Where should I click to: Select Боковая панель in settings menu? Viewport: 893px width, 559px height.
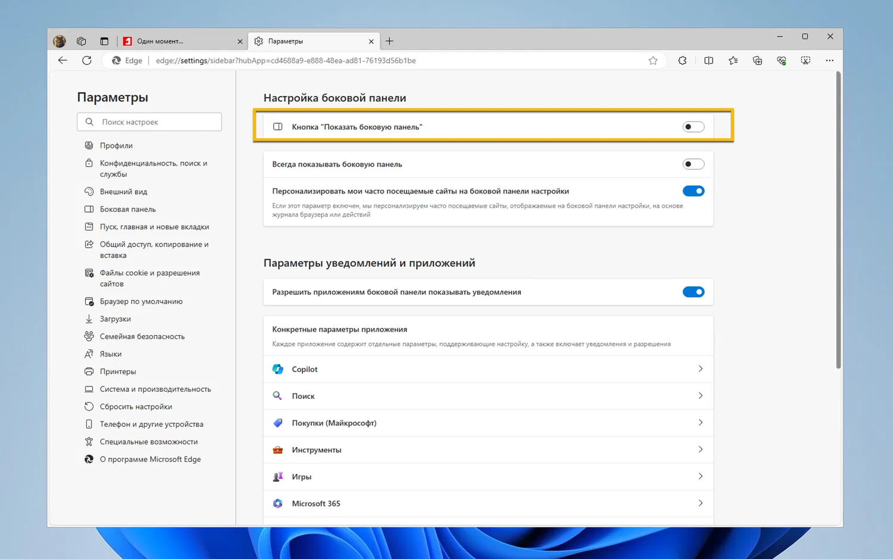click(x=127, y=209)
